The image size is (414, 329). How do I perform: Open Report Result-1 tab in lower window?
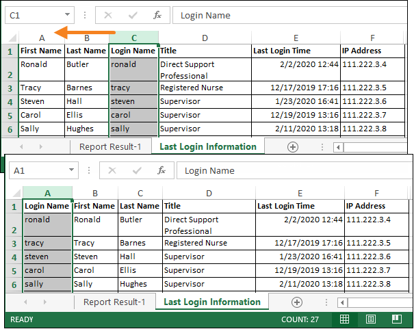coord(114,302)
